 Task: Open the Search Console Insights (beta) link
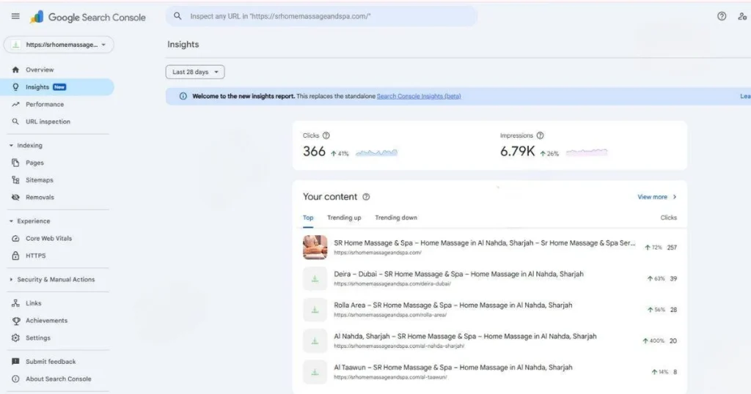pos(419,96)
